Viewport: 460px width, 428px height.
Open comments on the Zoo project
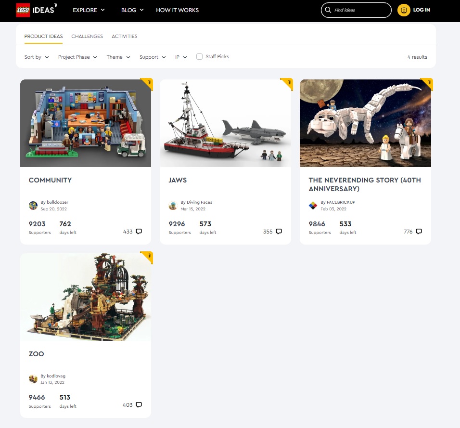click(139, 405)
